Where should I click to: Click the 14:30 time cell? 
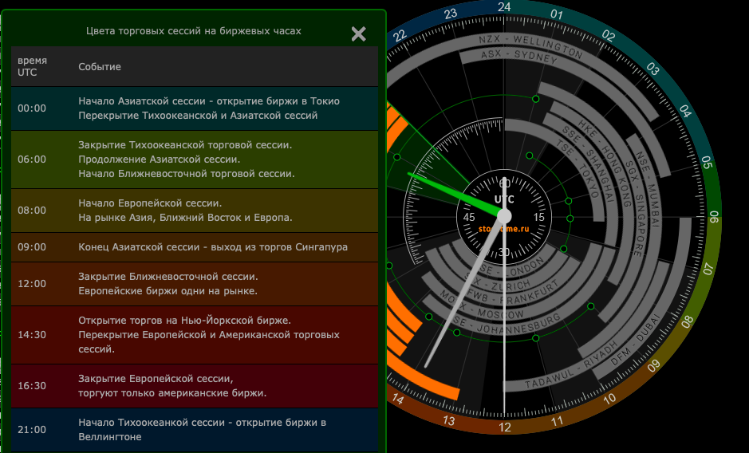[32, 335]
